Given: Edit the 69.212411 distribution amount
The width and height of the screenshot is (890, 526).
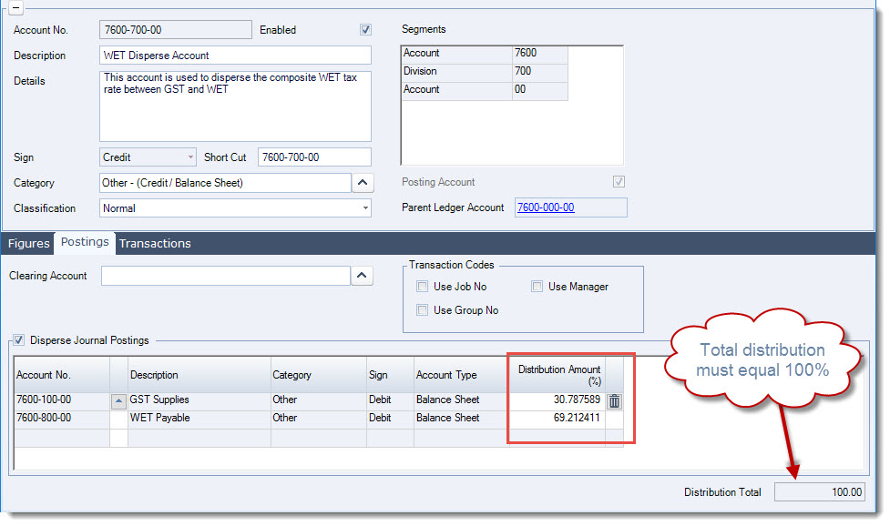Looking at the screenshot, I should [x=557, y=418].
